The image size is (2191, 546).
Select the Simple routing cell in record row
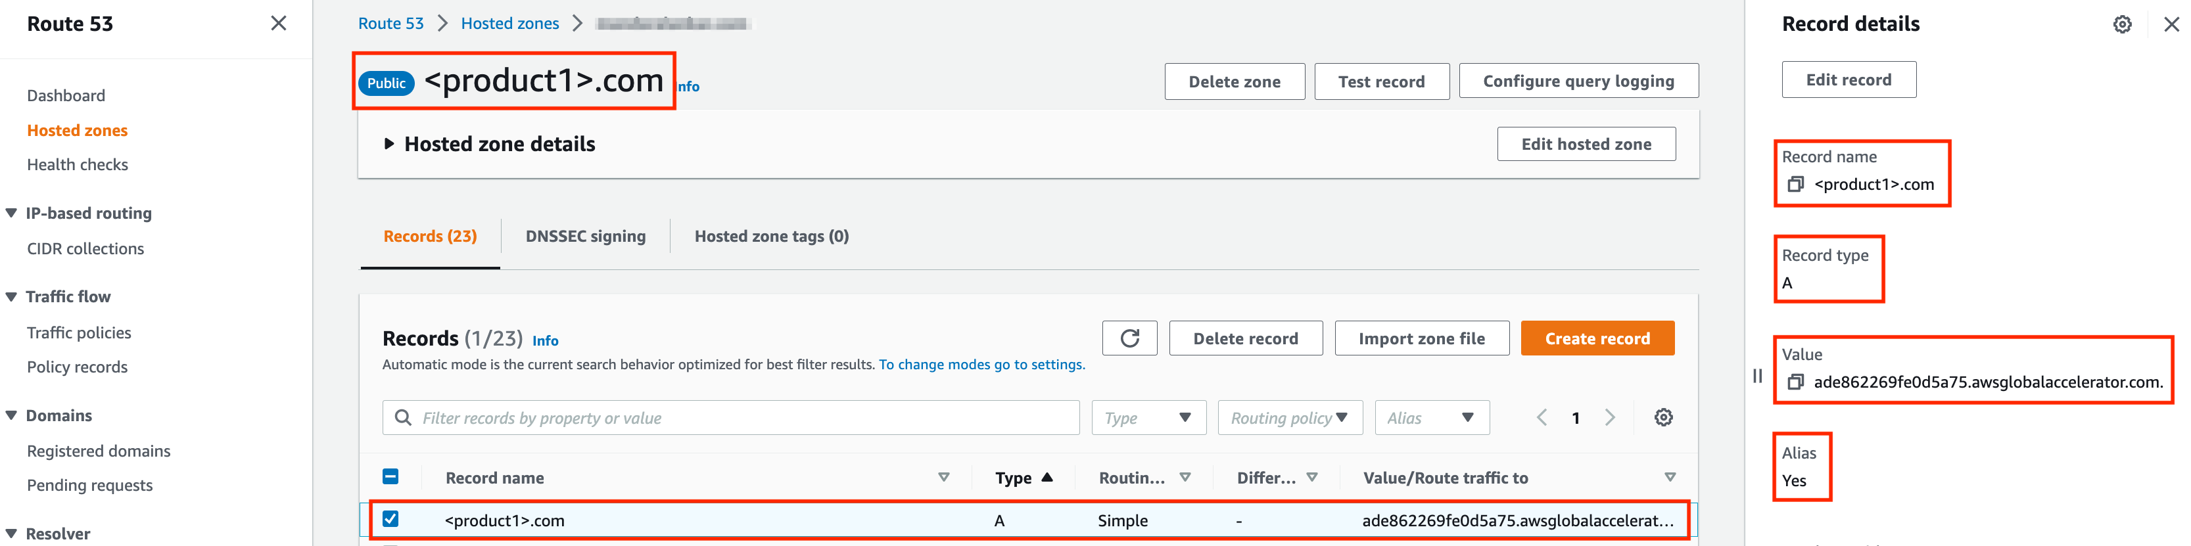click(1123, 520)
